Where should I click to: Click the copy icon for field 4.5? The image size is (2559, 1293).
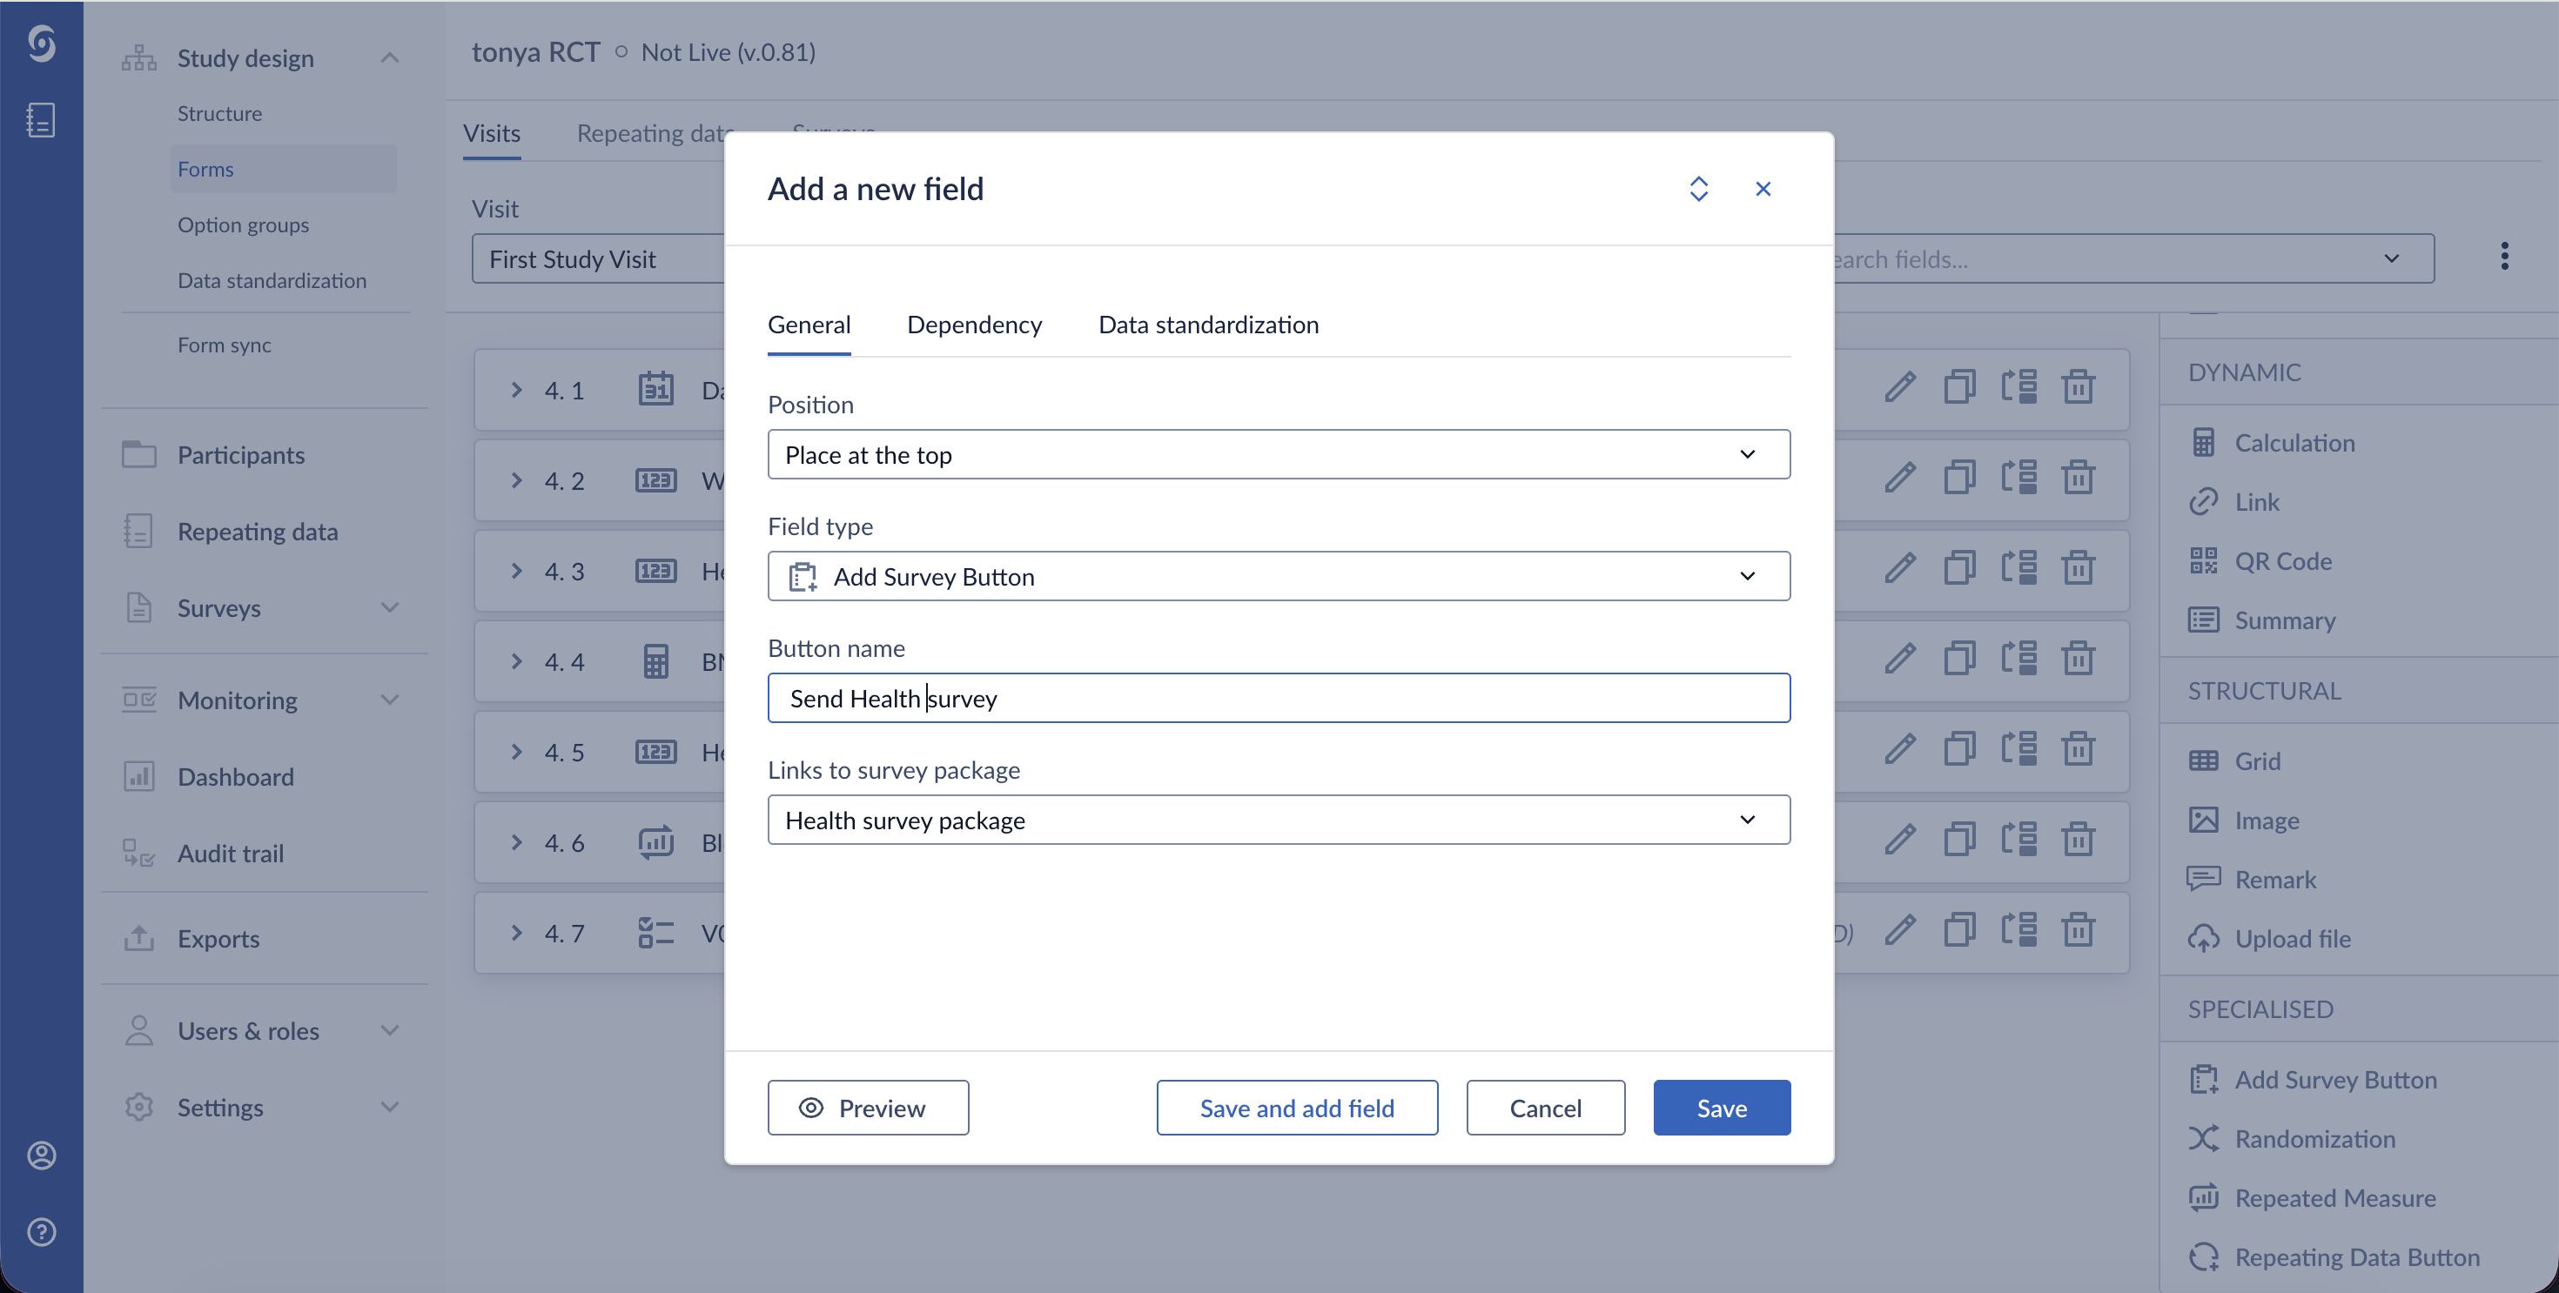coord(1959,750)
